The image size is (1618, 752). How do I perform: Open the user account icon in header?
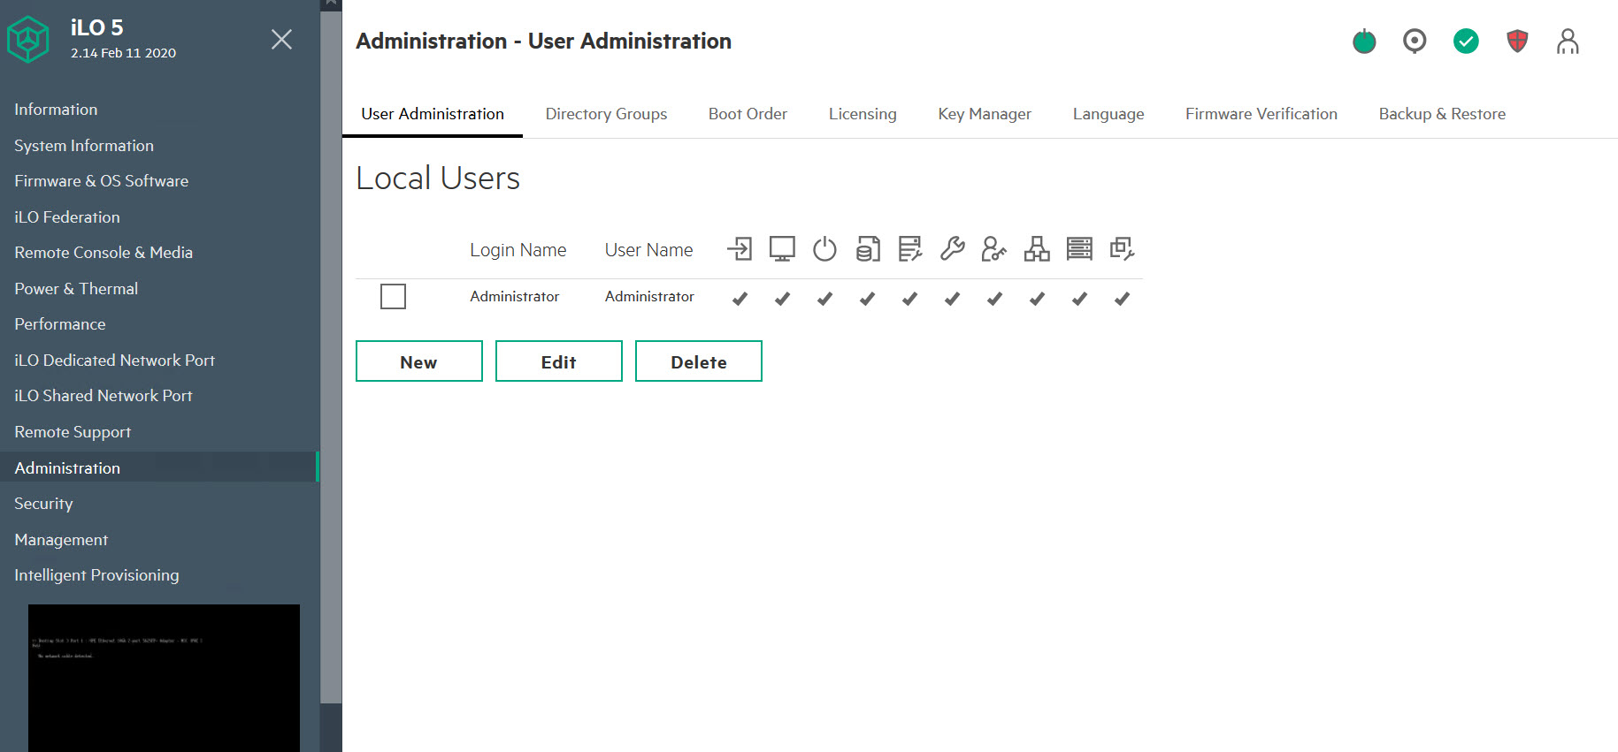coord(1568,42)
